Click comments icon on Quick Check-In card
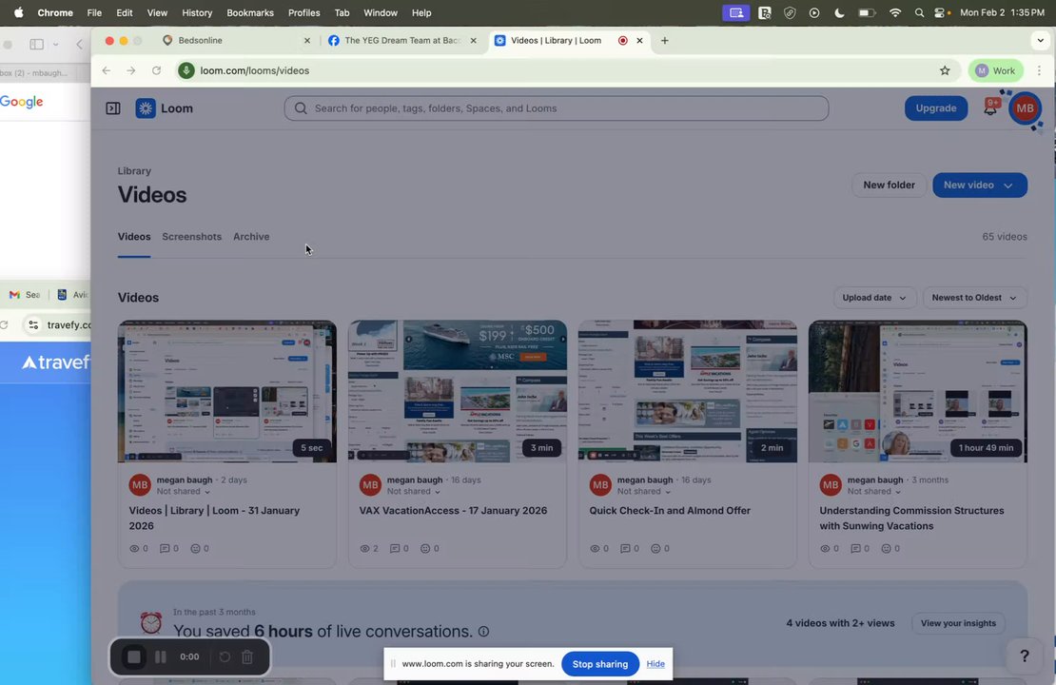This screenshot has height=685, width=1056. point(625,548)
